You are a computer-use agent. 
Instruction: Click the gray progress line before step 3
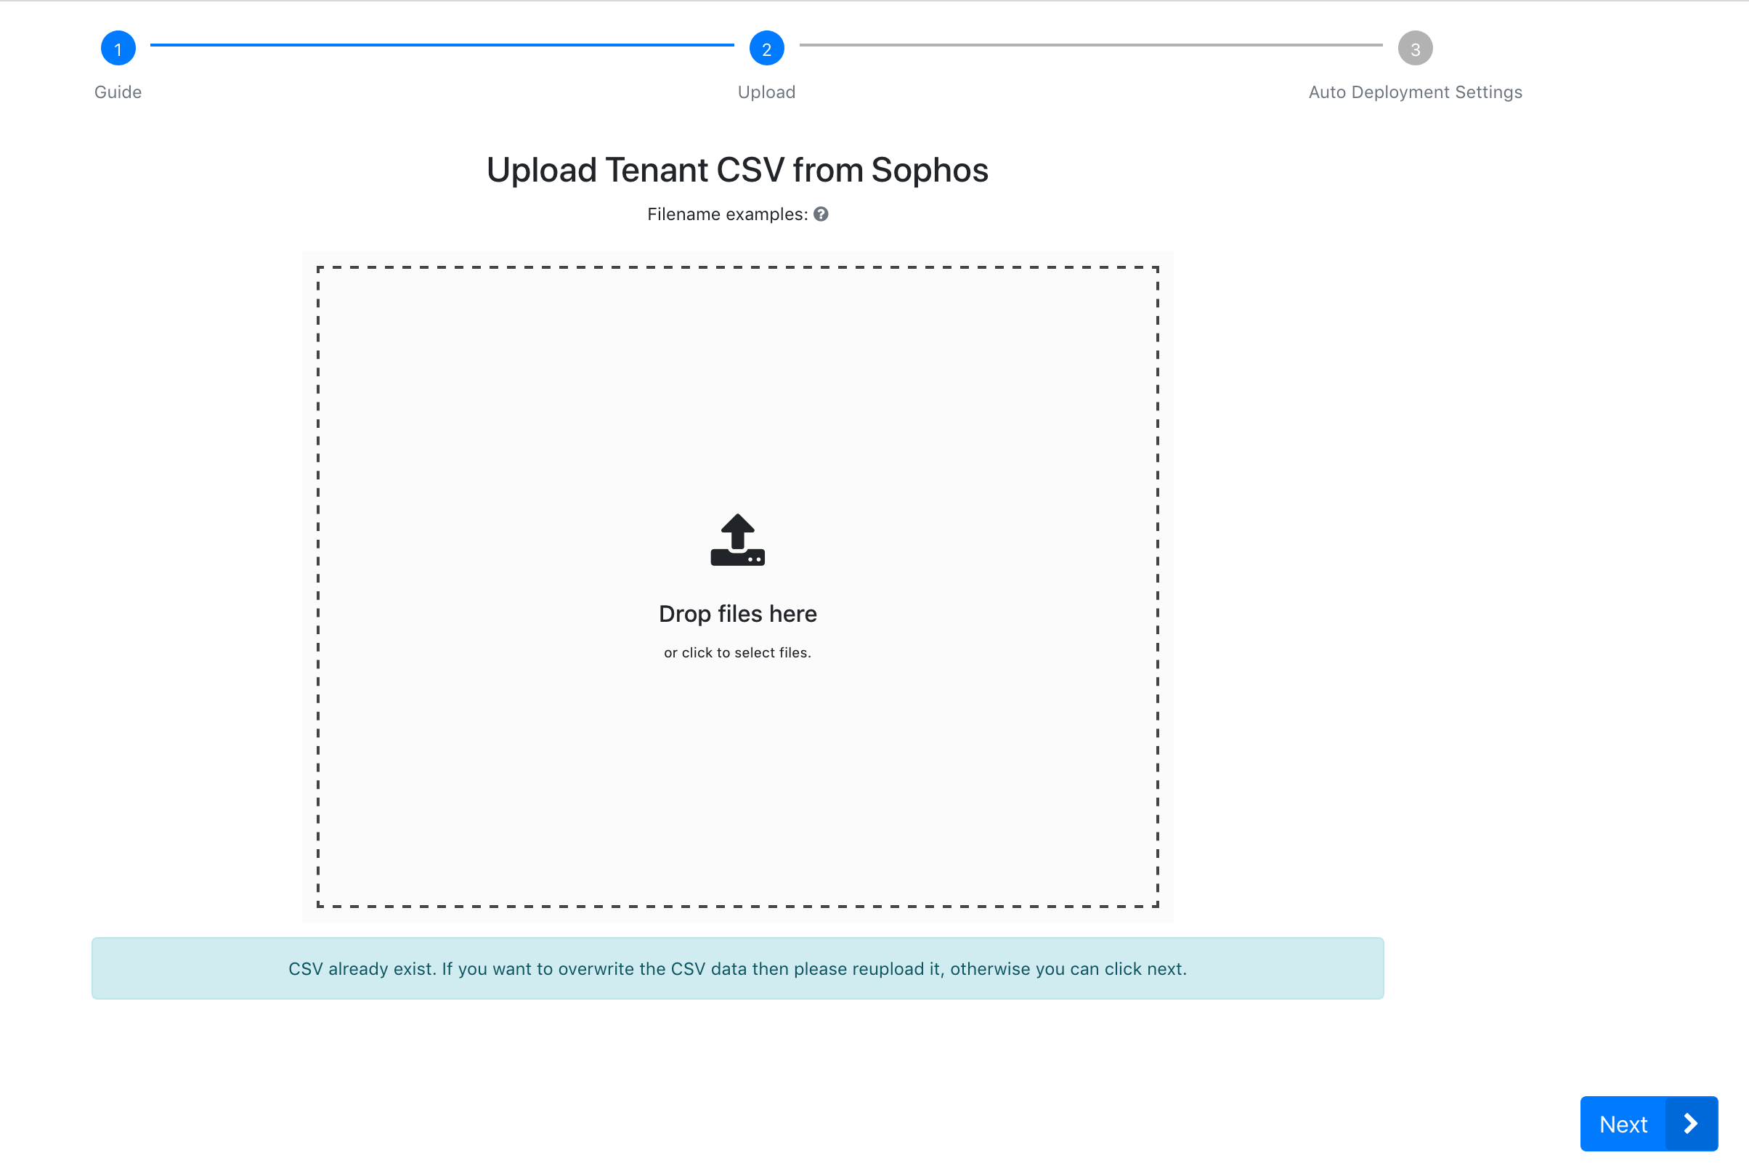tap(1090, 45)
